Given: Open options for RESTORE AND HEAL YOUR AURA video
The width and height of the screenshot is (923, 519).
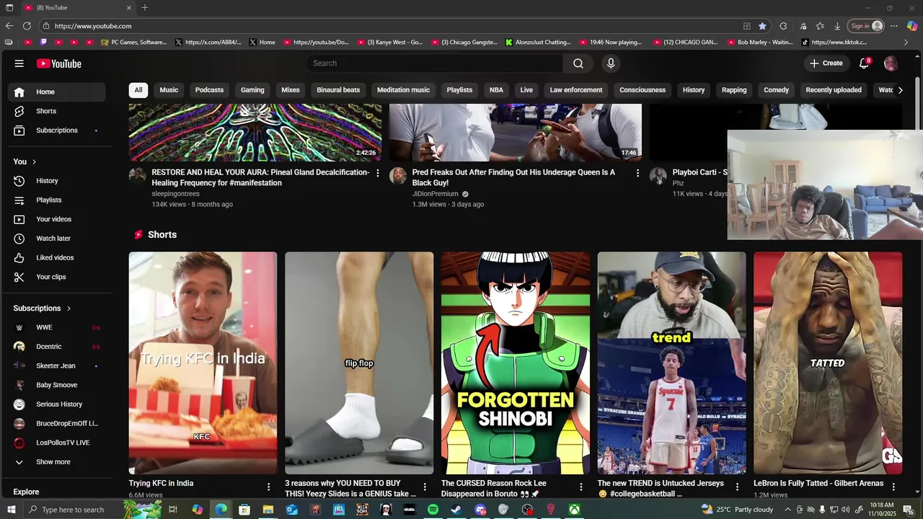Looking at the screenshot, I should click(377, 173).
